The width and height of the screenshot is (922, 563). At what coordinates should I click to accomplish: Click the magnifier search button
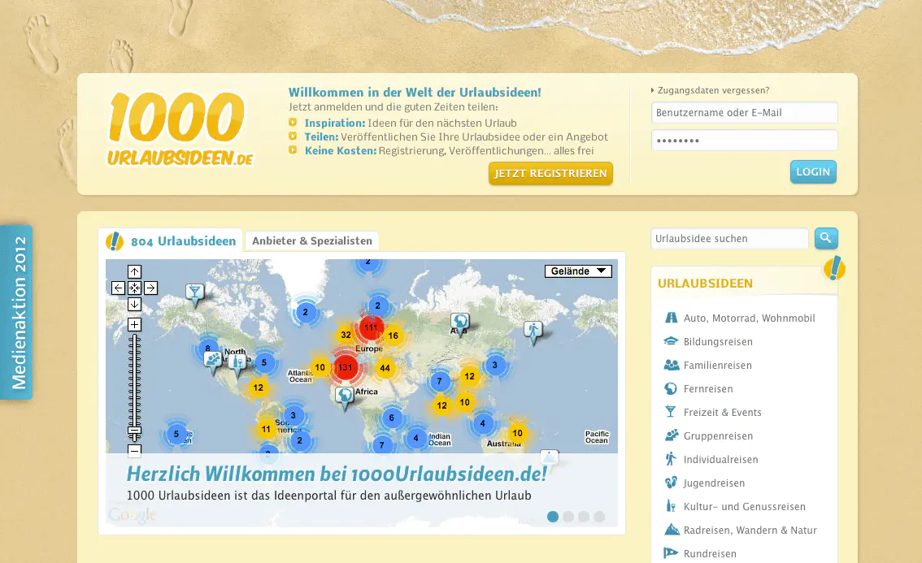826,238
